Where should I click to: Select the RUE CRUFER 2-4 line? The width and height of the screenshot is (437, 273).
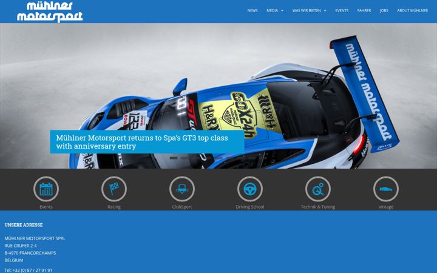pos(21,246)
